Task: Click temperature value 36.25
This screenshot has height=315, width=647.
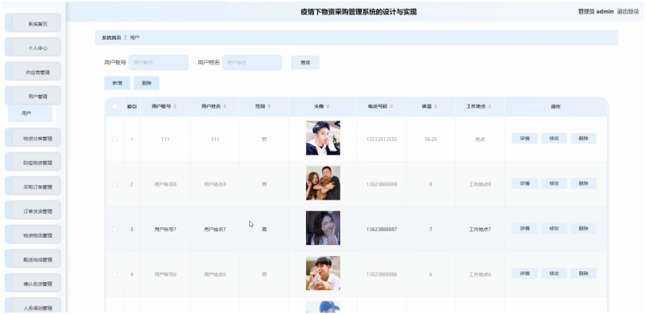Action: pyautogui.click(x=431, y=140)
